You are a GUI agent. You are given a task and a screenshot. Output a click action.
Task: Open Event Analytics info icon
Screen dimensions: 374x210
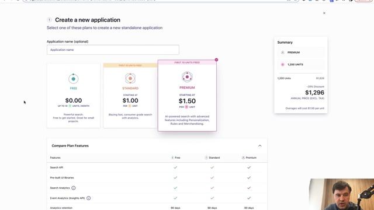(88, 198)
